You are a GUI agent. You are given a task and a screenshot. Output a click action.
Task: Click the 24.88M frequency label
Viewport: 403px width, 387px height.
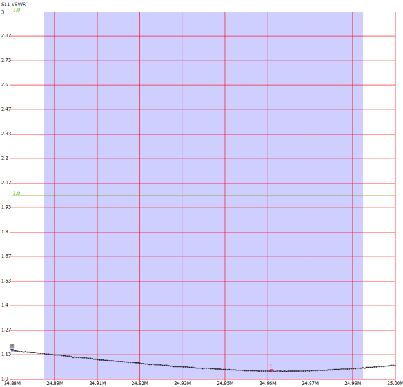[12, 383]
